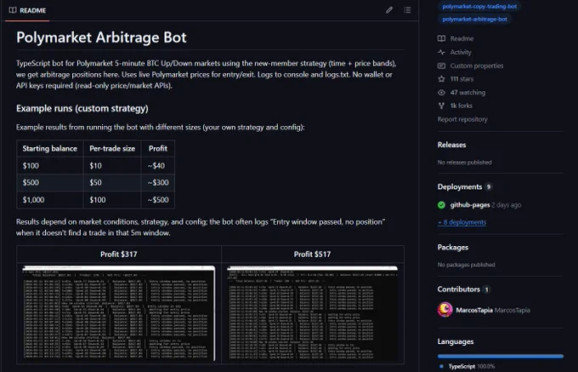
Task: Click the eye watching icon
Action: coord(441,92)
